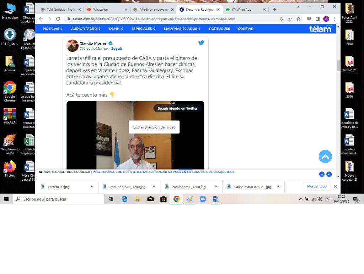Viewport: 364px width, 274px height.
Task: Click the blue scroll-to-top arrow button
Action: 325,156
